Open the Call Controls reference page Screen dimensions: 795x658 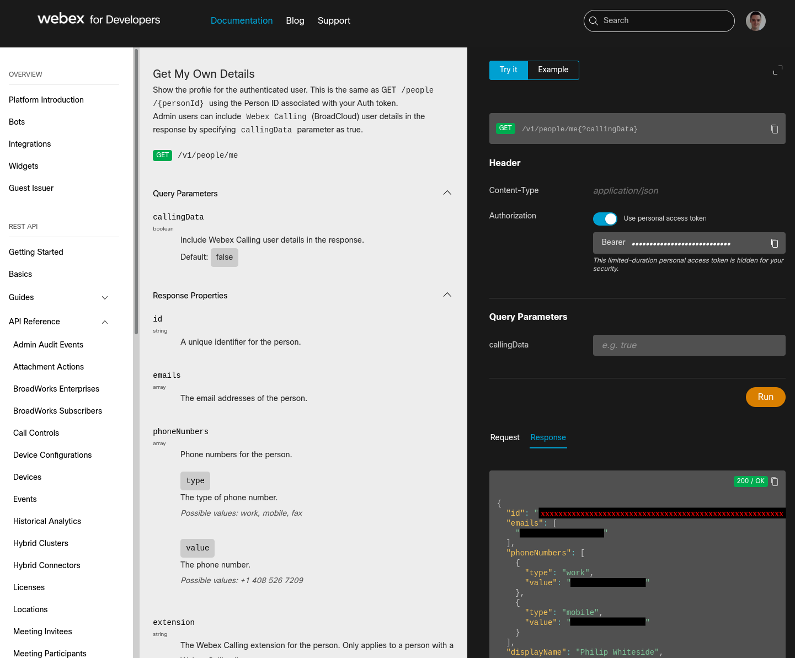[x=36, y=433]
